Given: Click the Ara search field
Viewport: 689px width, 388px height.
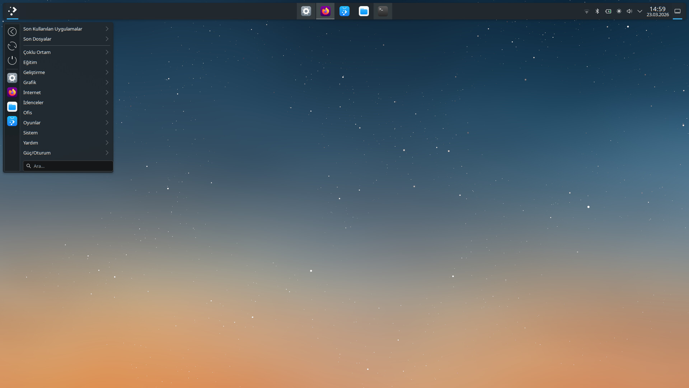Looking at the screenshot, I should tap(68, 166).
